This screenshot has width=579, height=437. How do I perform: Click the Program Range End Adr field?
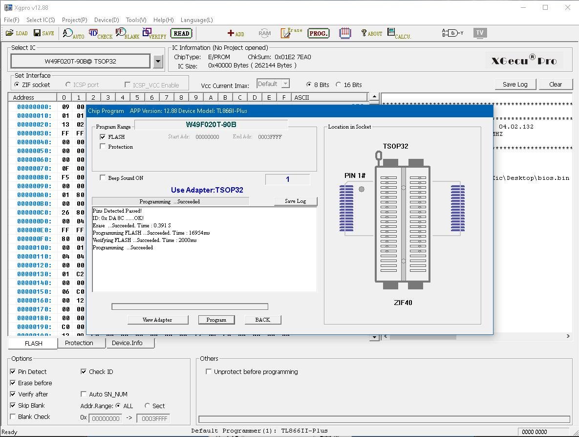pos(270,137)
